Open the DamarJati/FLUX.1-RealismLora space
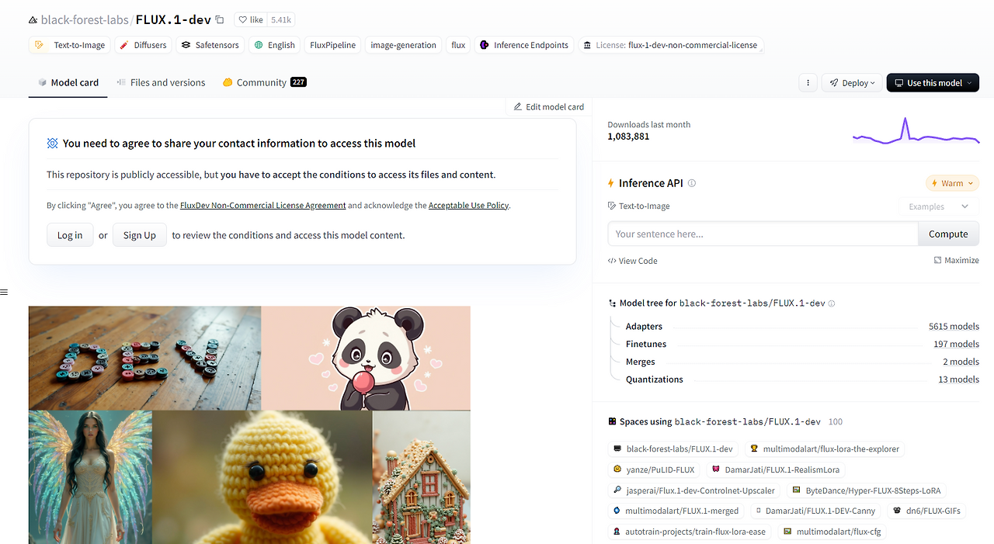Image resolution: width=994 pixels, height=544 pixels. (775, 470)
